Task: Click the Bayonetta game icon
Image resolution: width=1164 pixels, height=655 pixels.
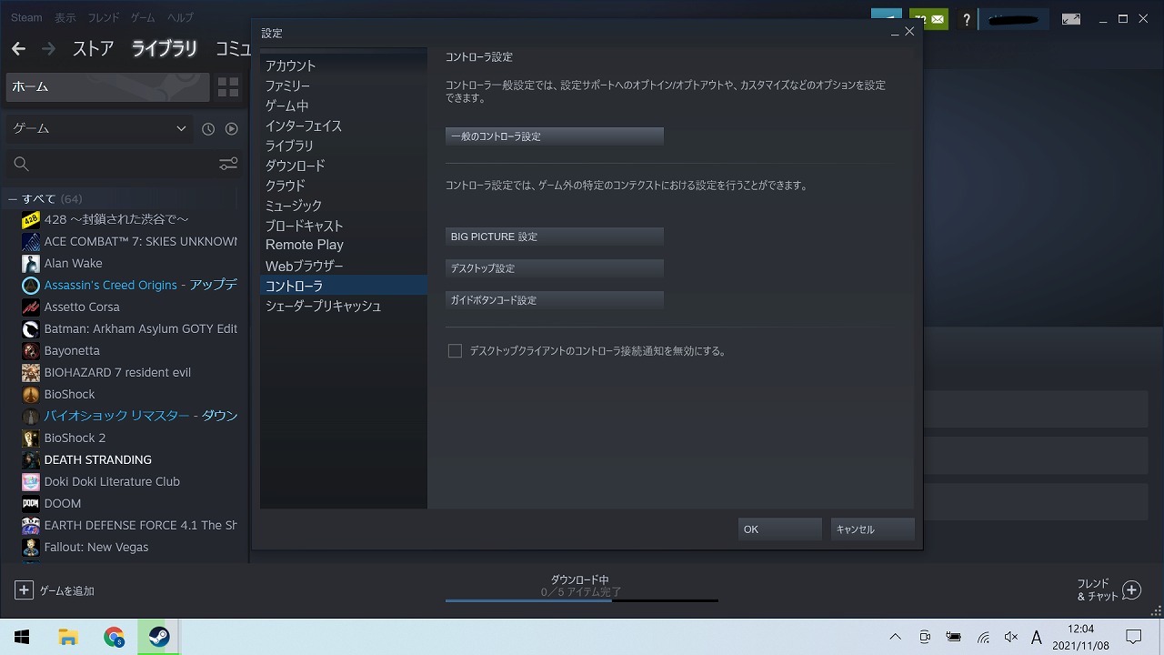Action: click(31, 350)
